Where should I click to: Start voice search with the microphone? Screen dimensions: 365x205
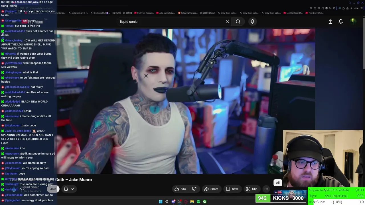click(252, 22)
